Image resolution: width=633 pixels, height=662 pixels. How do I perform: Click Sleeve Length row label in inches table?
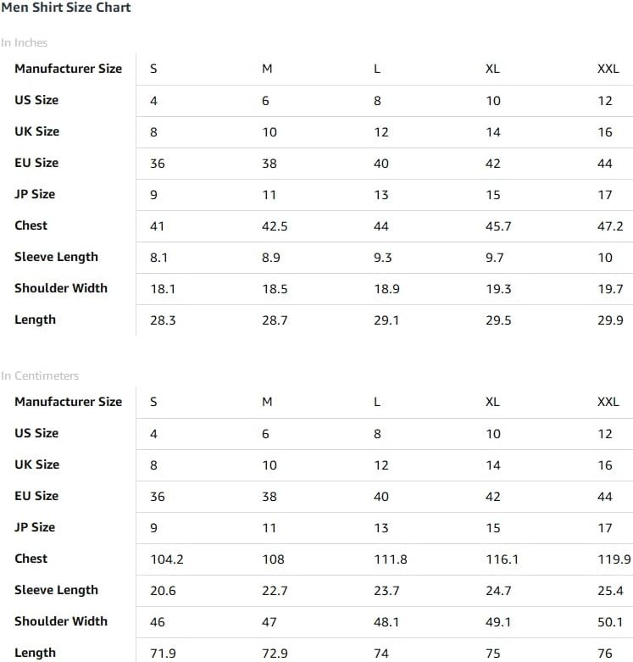coord(56,257)
